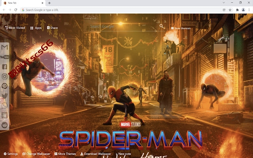Bookmark this tab with star icon
This screenshot has width=253, height=158.
(230, 10)
